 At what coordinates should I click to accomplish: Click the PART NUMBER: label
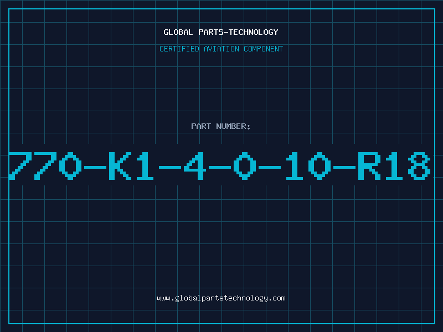[x=221, y=126]
